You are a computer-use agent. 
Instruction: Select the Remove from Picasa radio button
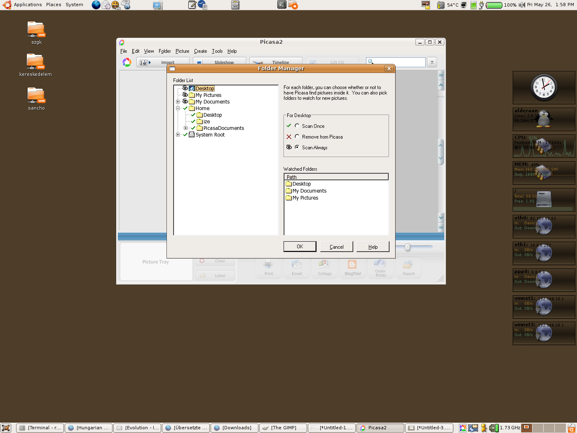tap(297, 136)
